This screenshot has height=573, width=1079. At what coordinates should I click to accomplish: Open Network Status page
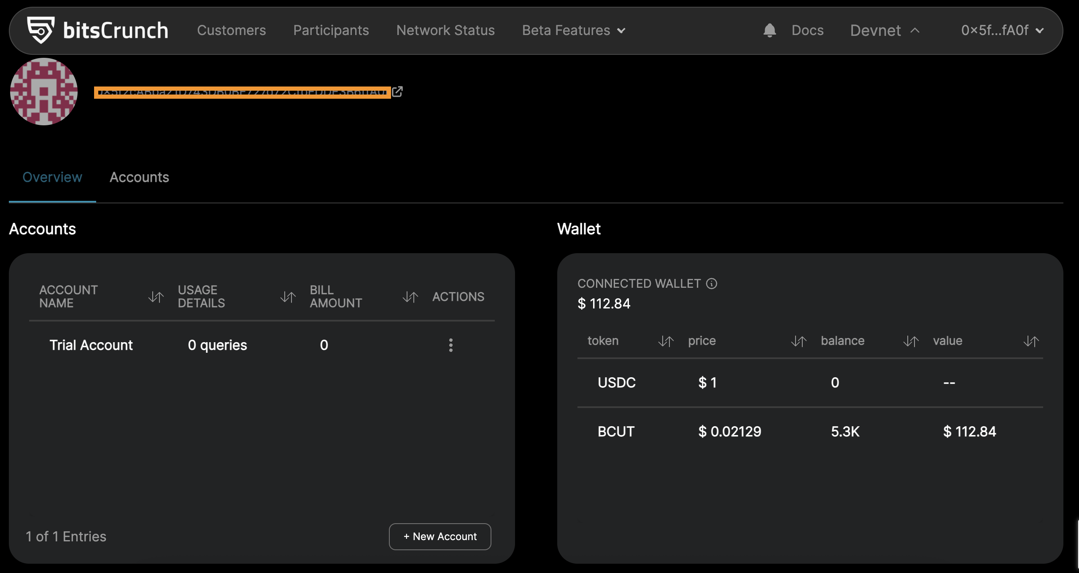pos(445,30)
